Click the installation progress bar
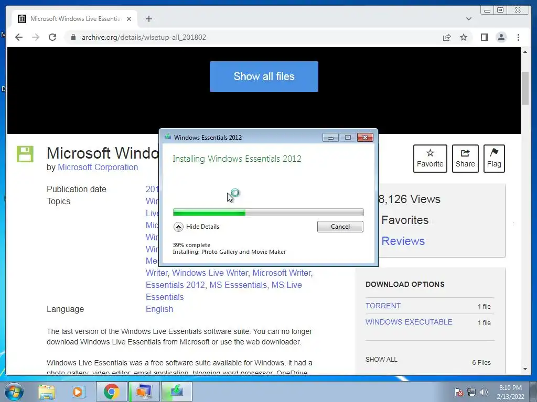 point(268,213)
